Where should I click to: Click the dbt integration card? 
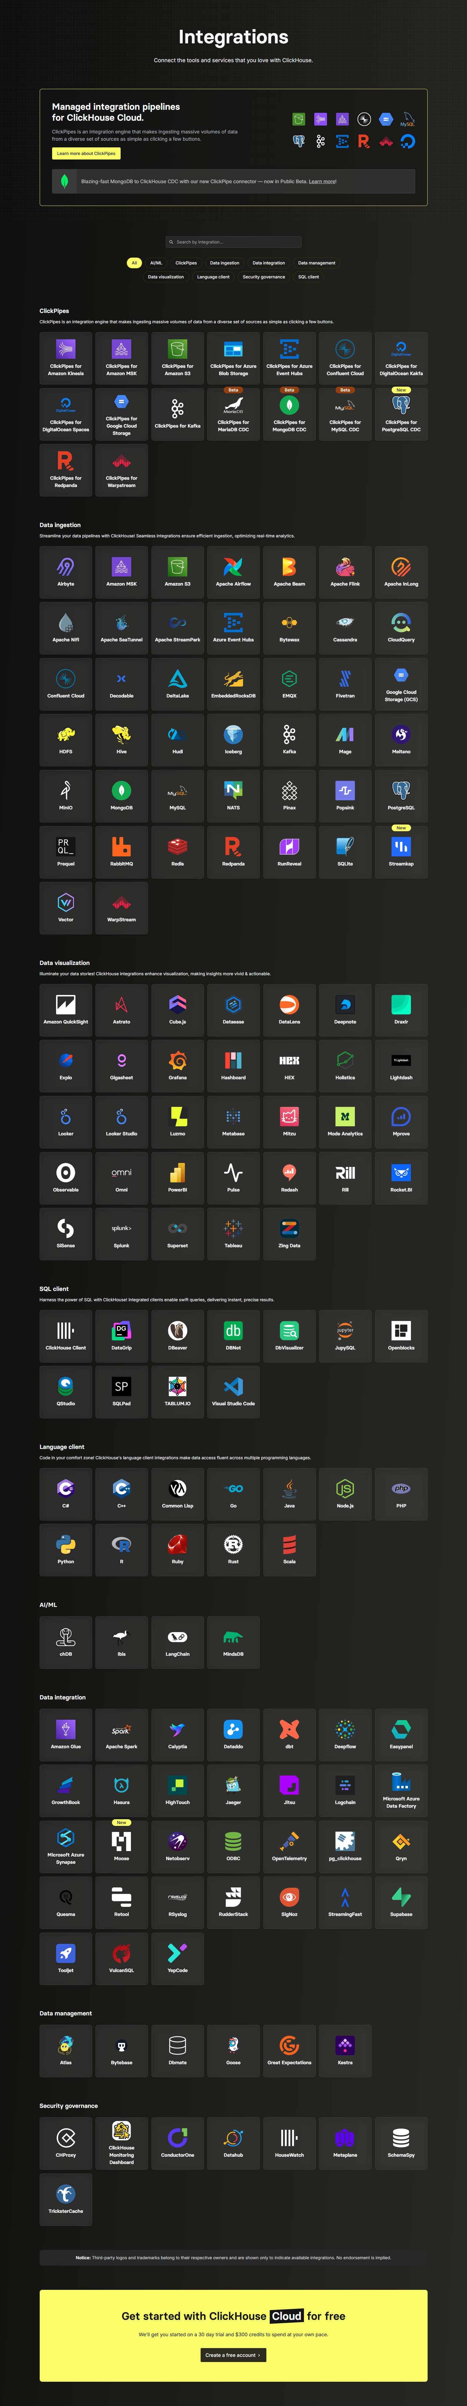tap(289, 1736)
